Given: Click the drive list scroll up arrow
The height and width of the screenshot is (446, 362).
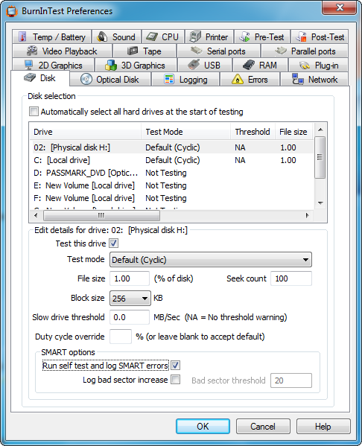Looking at the screenshot, I should pyautogui.click(x=320, y=130).
